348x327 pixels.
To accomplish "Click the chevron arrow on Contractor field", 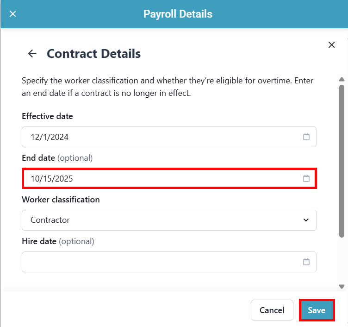I will click(x=306, y=220).
